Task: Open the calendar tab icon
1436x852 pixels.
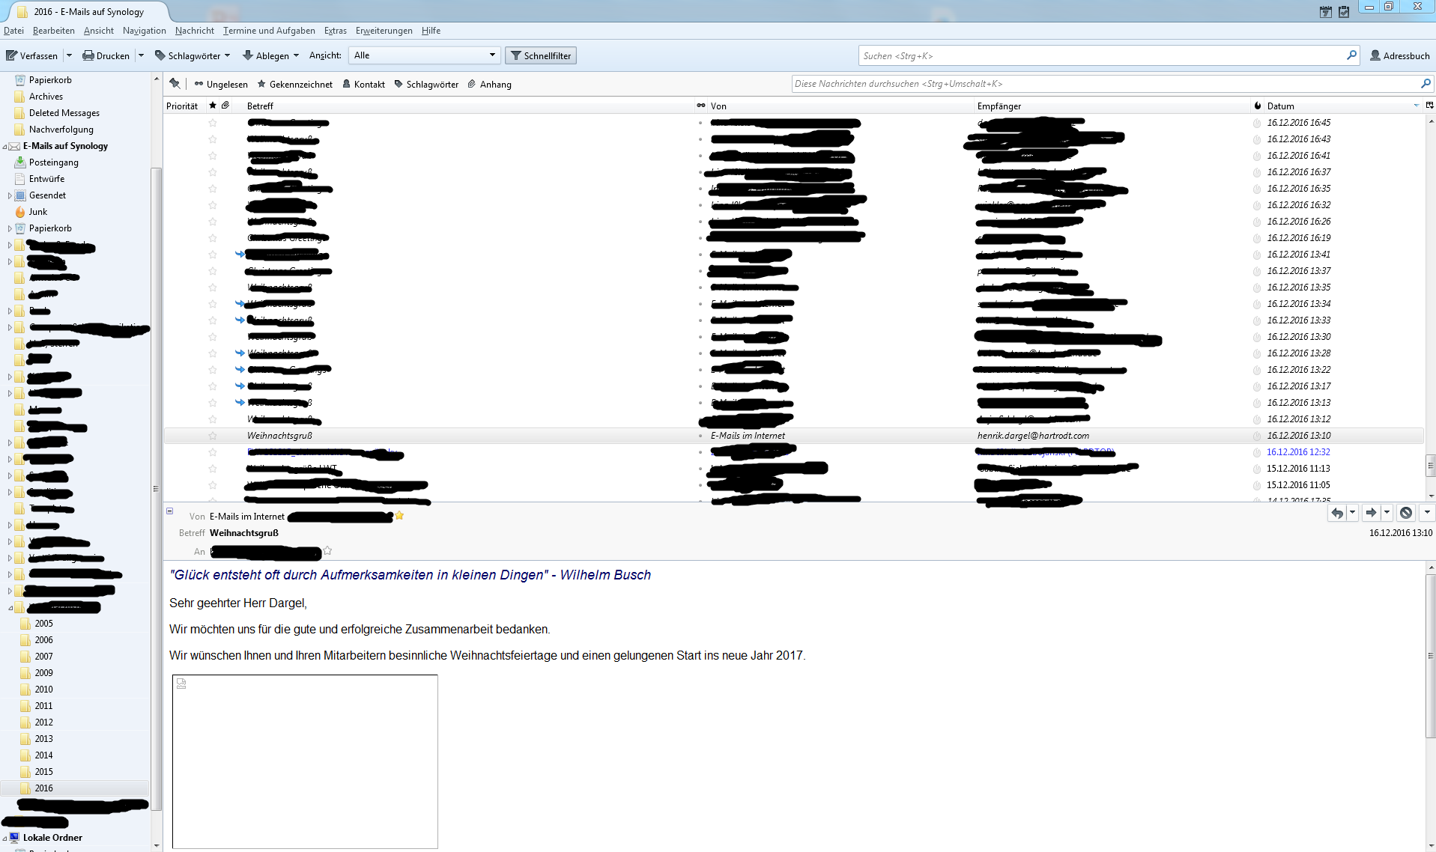Action: [1325, 11]
